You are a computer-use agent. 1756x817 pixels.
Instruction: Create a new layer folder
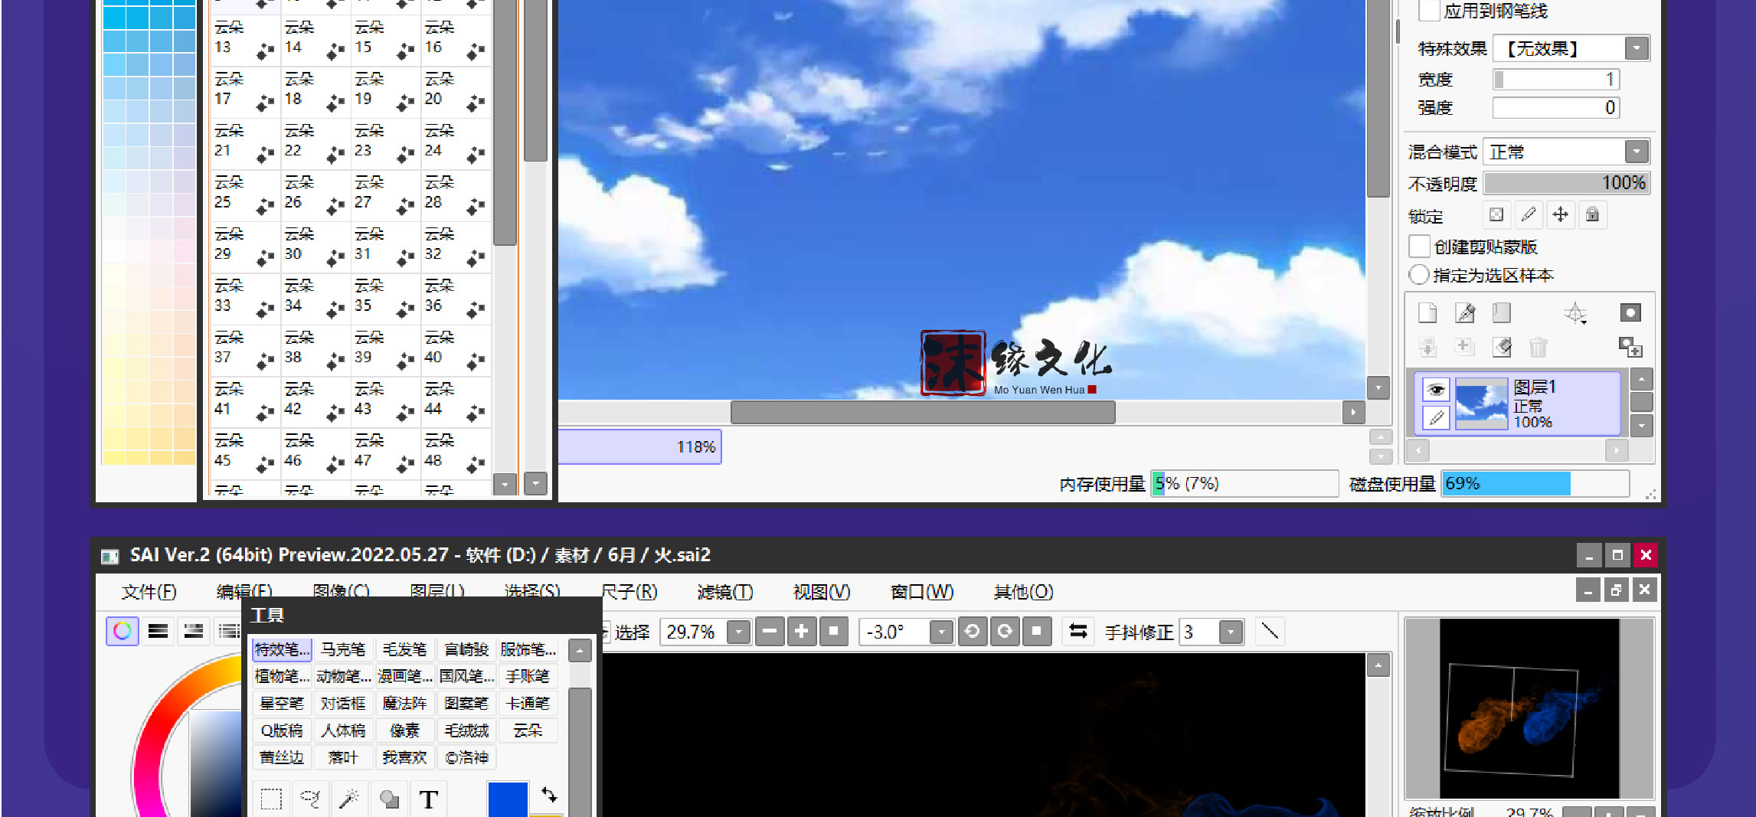point(1502,313)
